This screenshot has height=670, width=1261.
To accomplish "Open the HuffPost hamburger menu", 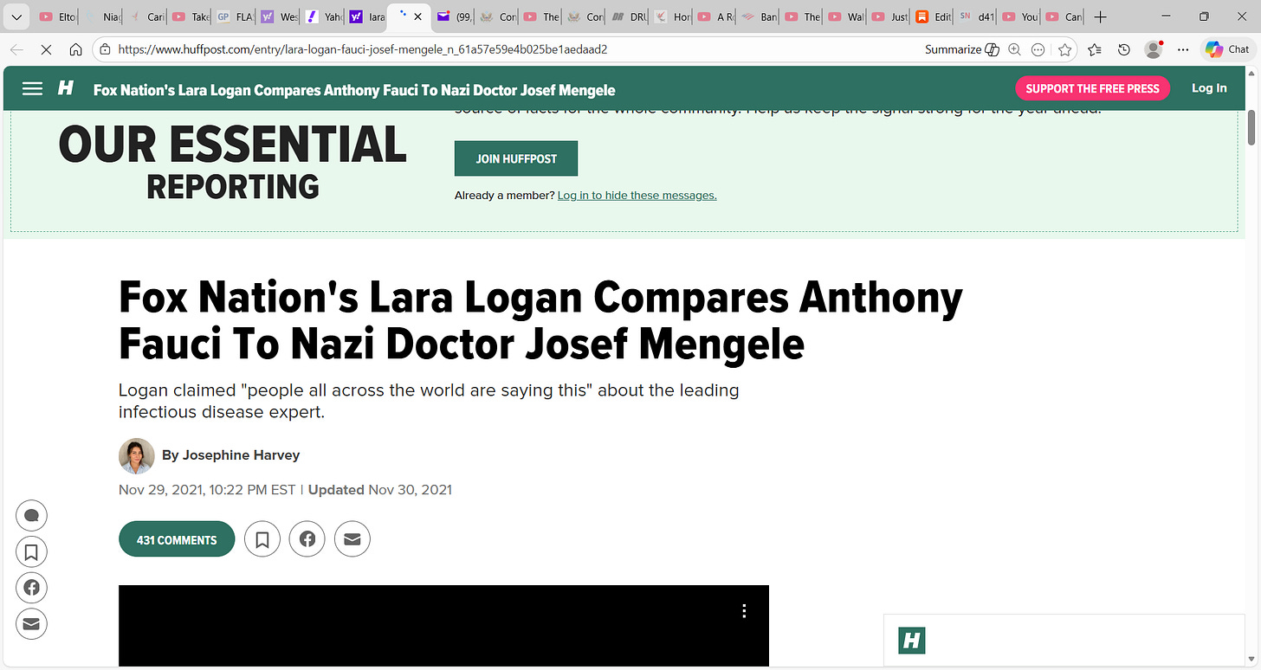I will click(x=32, y=88).
